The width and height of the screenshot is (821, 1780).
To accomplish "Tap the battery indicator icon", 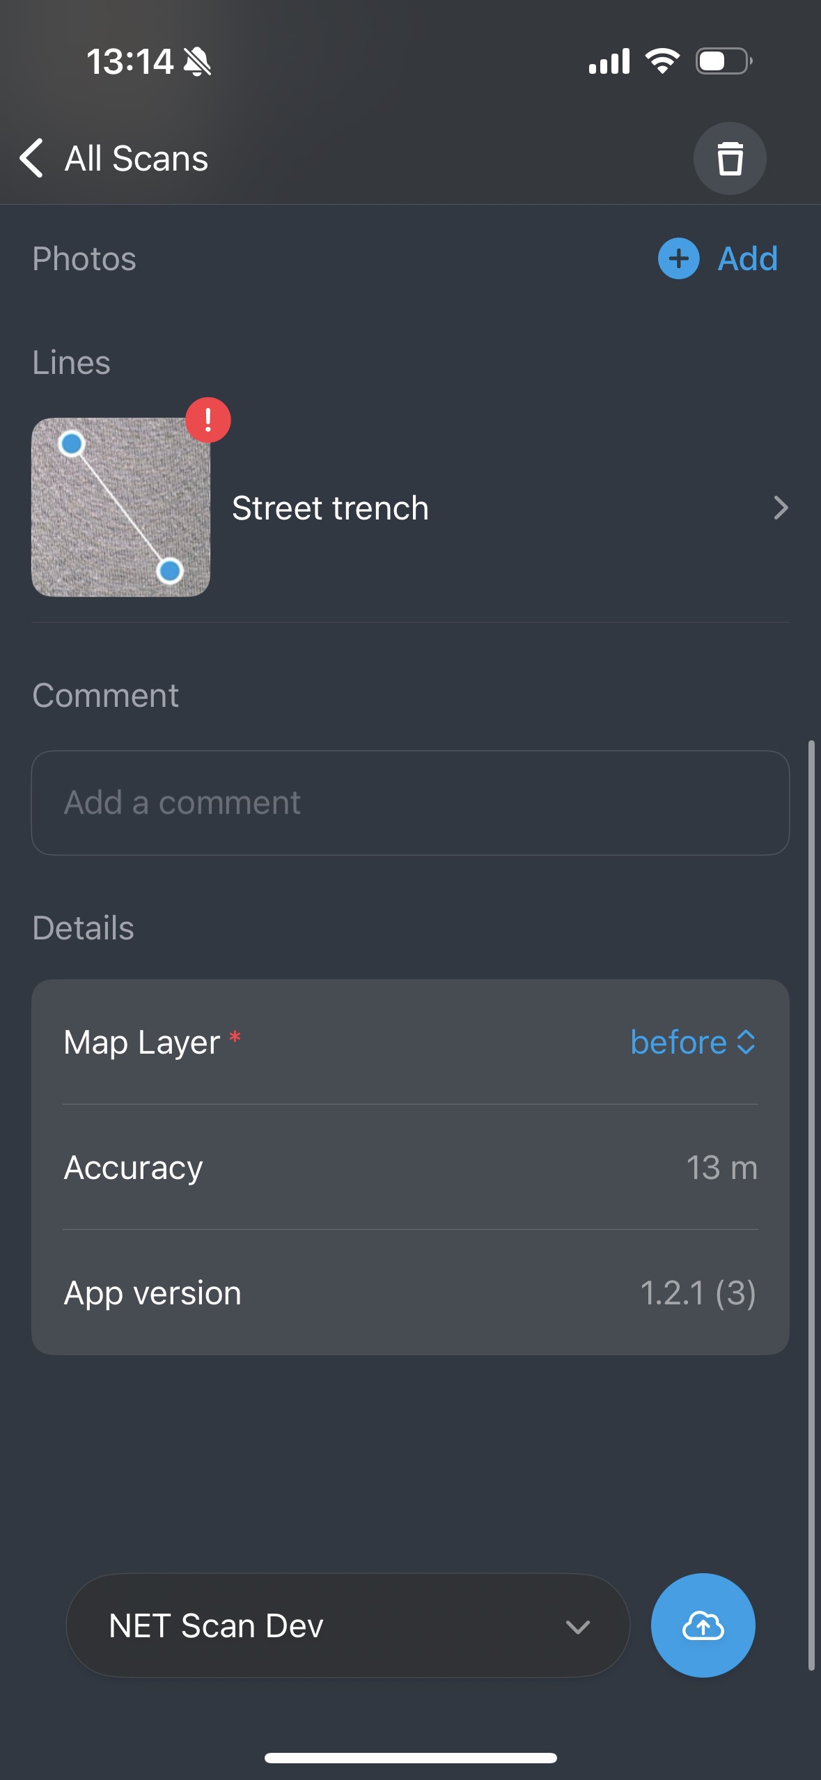I will pos(724,61).
